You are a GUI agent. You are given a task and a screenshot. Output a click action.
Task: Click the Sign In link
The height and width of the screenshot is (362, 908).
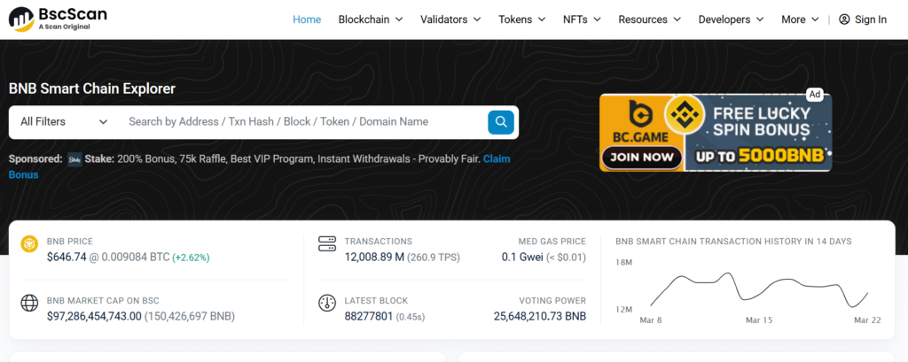863,19
